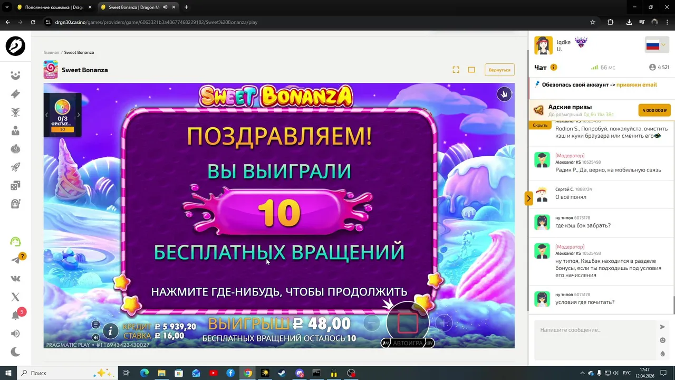Click the right arrow of fragments widget
Image resolution: width=675 pixels, height=380 pixels.
click(x=79, y=115)
